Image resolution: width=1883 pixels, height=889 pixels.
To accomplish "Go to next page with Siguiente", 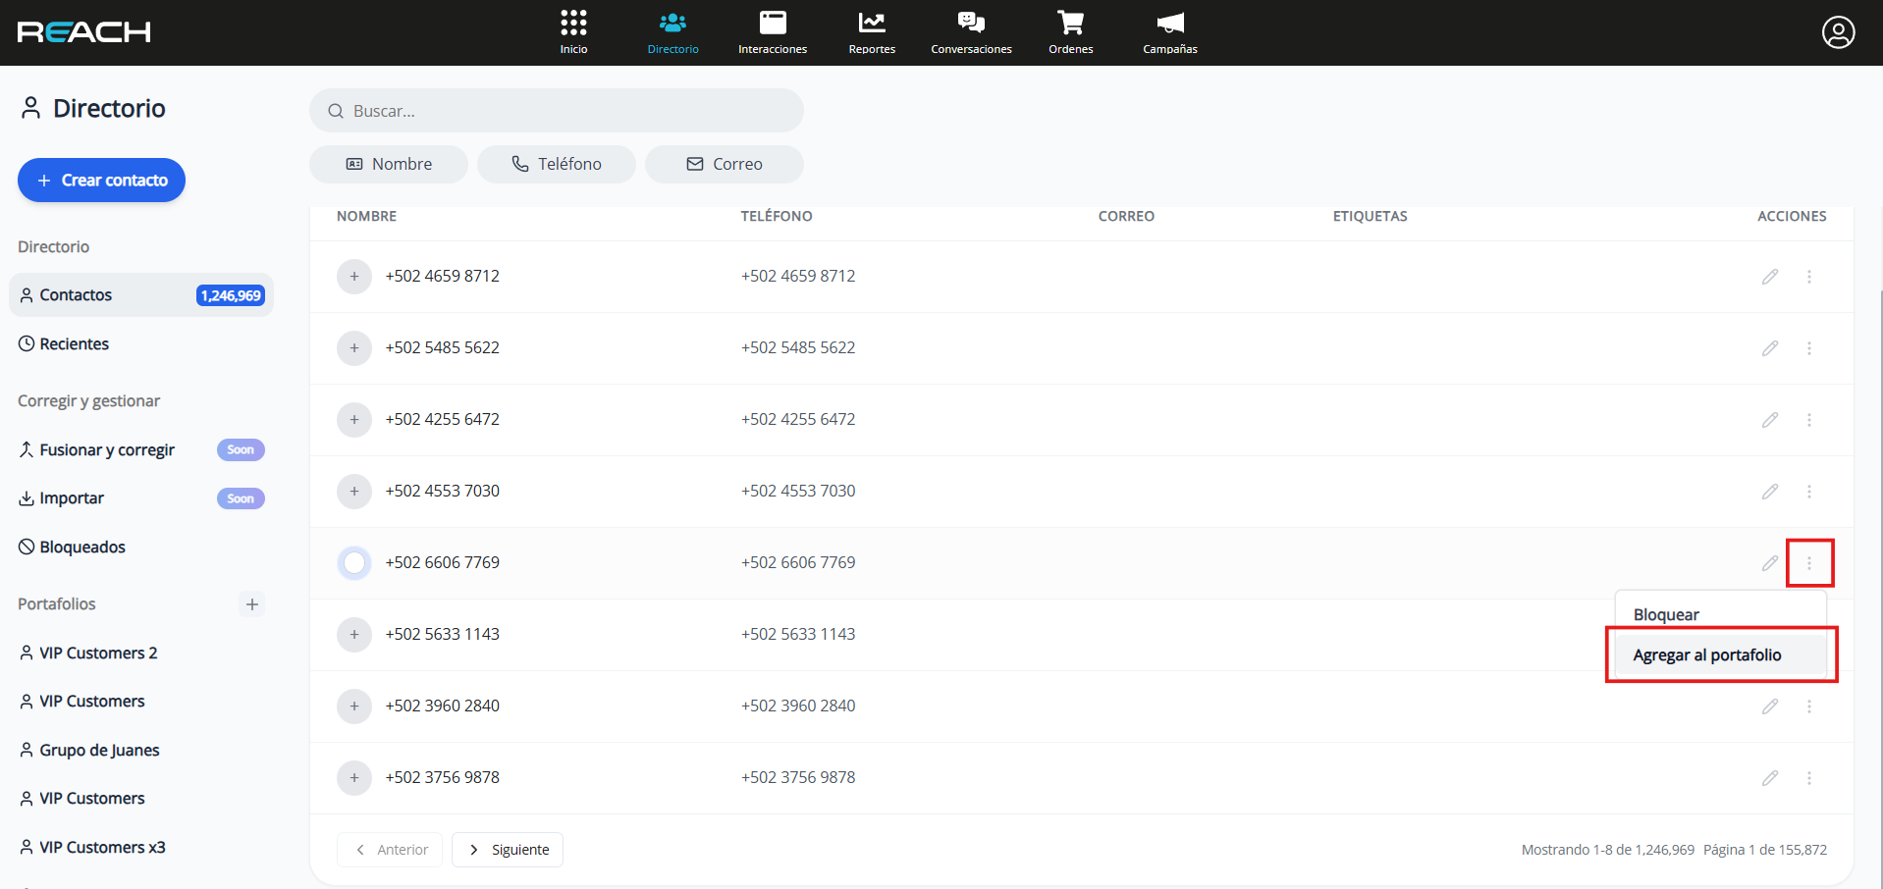I will coord(508,850).
